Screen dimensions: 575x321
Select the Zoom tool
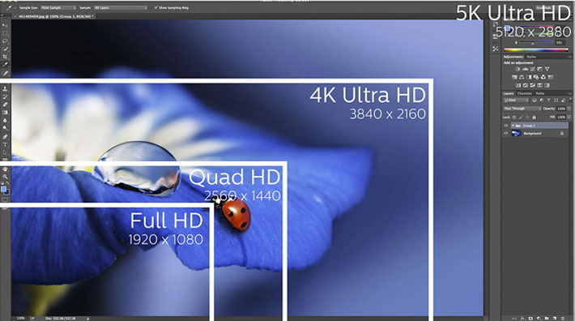tap(5, 177)
